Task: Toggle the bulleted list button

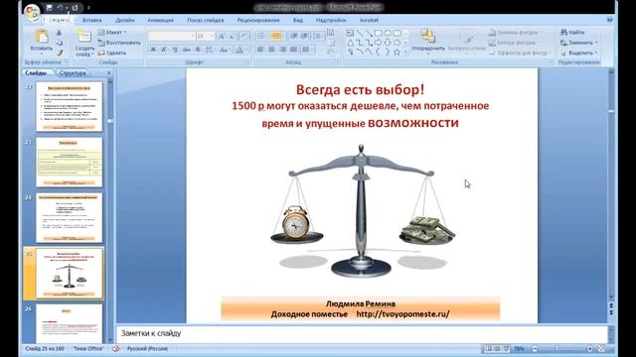Action: click(x=261, y=37)
